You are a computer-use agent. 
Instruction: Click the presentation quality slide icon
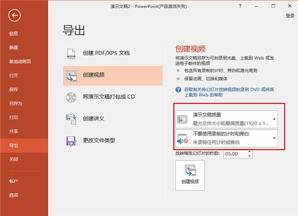[x=182, y=119]
